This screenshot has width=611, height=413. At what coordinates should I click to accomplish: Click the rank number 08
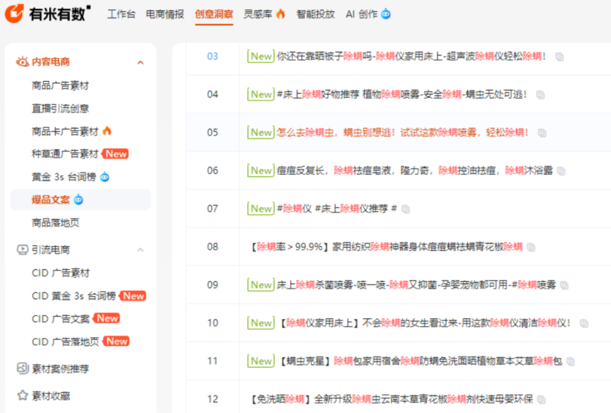212,247
